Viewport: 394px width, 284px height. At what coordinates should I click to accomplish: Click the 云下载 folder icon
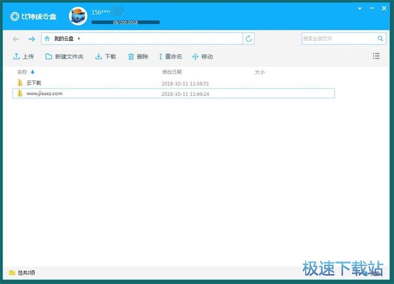pos(20,83)
